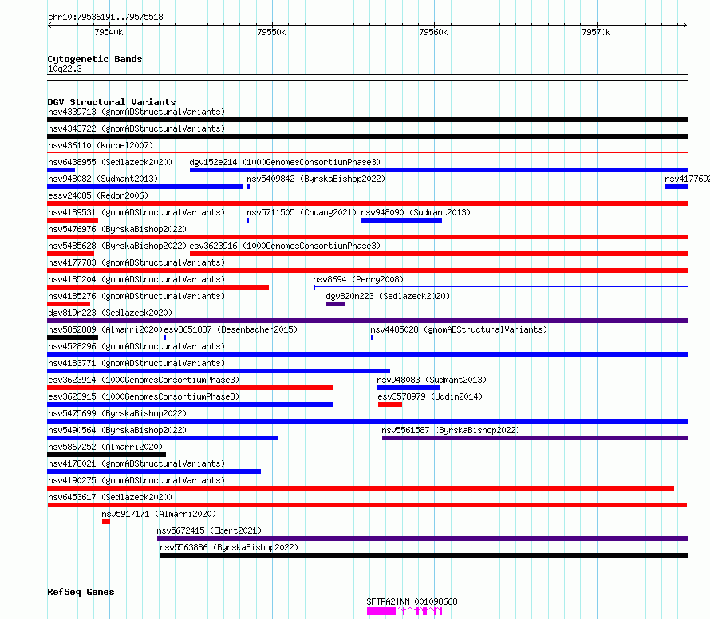Click the purple dgv820n223 variant bar
The image size is (710, 619).
[336, 304]
